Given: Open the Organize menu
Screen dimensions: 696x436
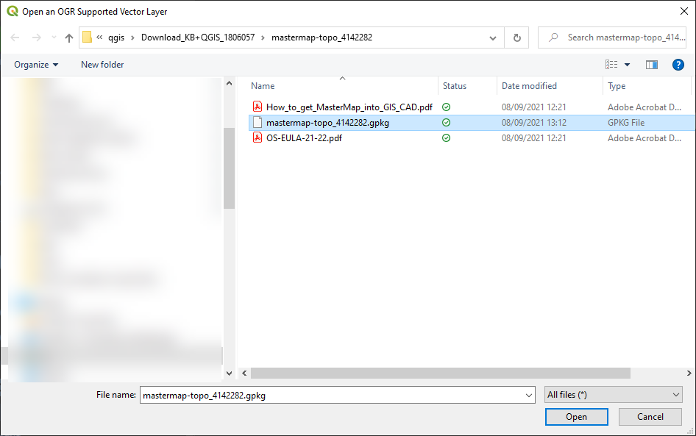Looking at the screenshot, I should click(36, 65).
